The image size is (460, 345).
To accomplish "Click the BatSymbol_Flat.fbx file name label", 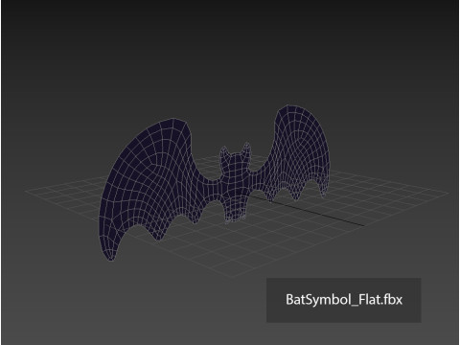I will click(344, 300).
